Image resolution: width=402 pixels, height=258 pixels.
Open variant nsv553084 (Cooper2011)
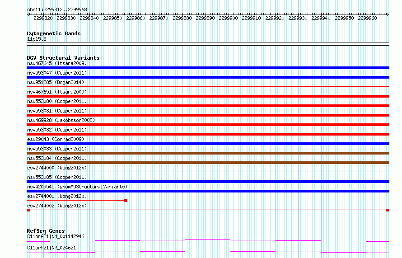coord(57,158)
